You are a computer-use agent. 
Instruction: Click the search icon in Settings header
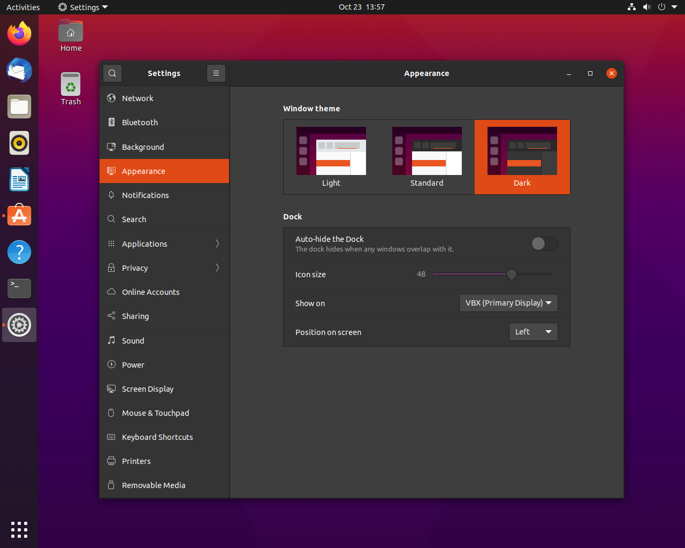pyautogui.click(x=112, y=73)
